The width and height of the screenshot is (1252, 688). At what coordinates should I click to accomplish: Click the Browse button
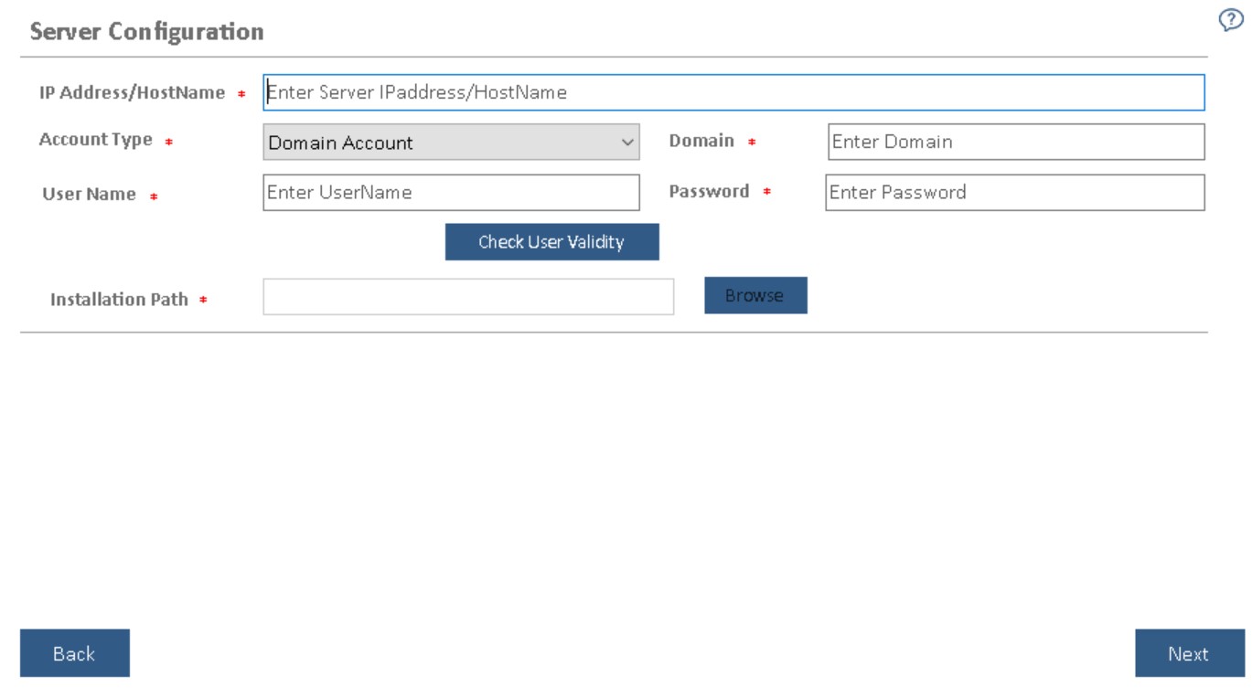click(754, 295)
